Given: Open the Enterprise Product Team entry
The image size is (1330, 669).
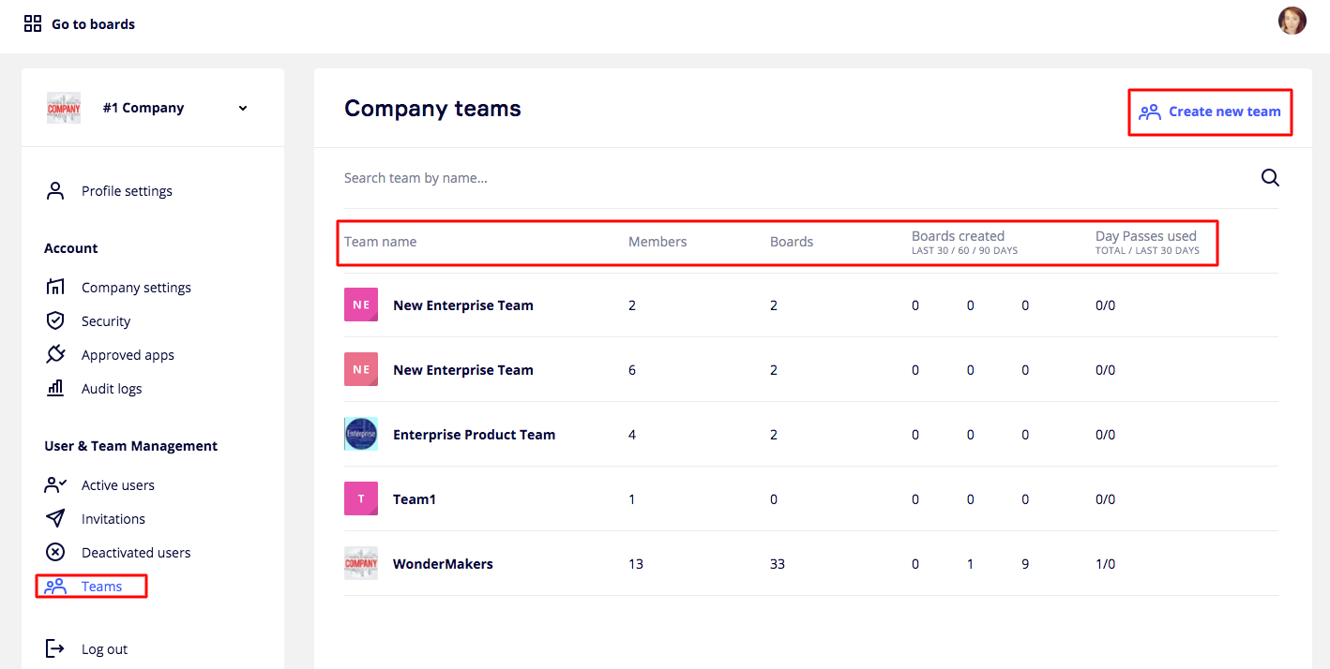Looking at the screenshot, I should pos(474,435).
